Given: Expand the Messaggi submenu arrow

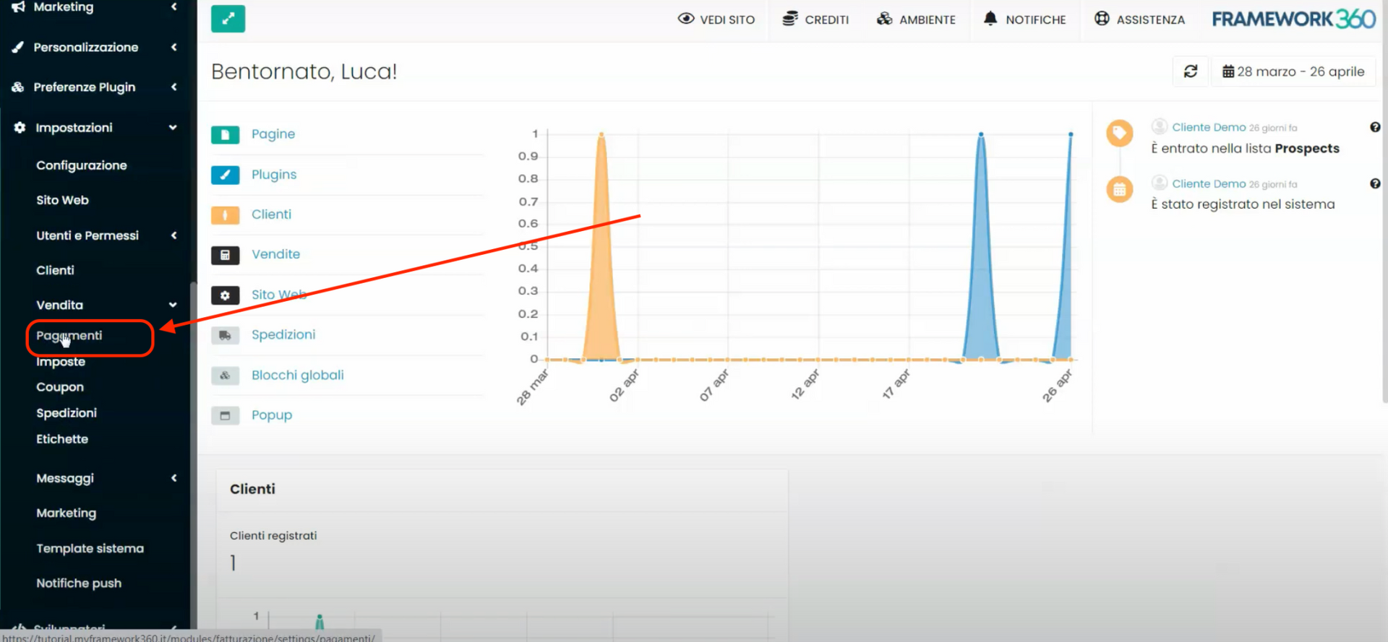Looking at the screenshot, I should [x=174, y=478].
